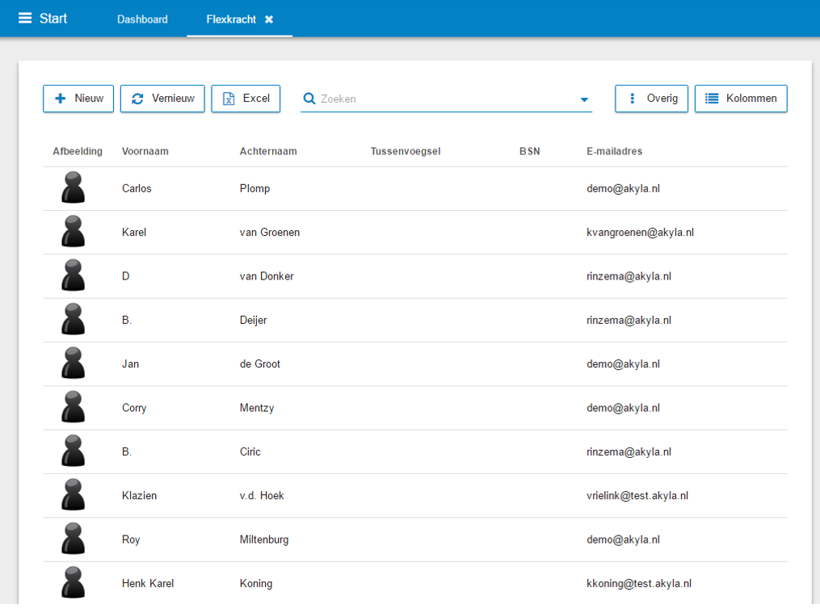The height and width of the screenshot is (609, 820).
Task: Click the Afbeelding column header
Action: [78, 152]
